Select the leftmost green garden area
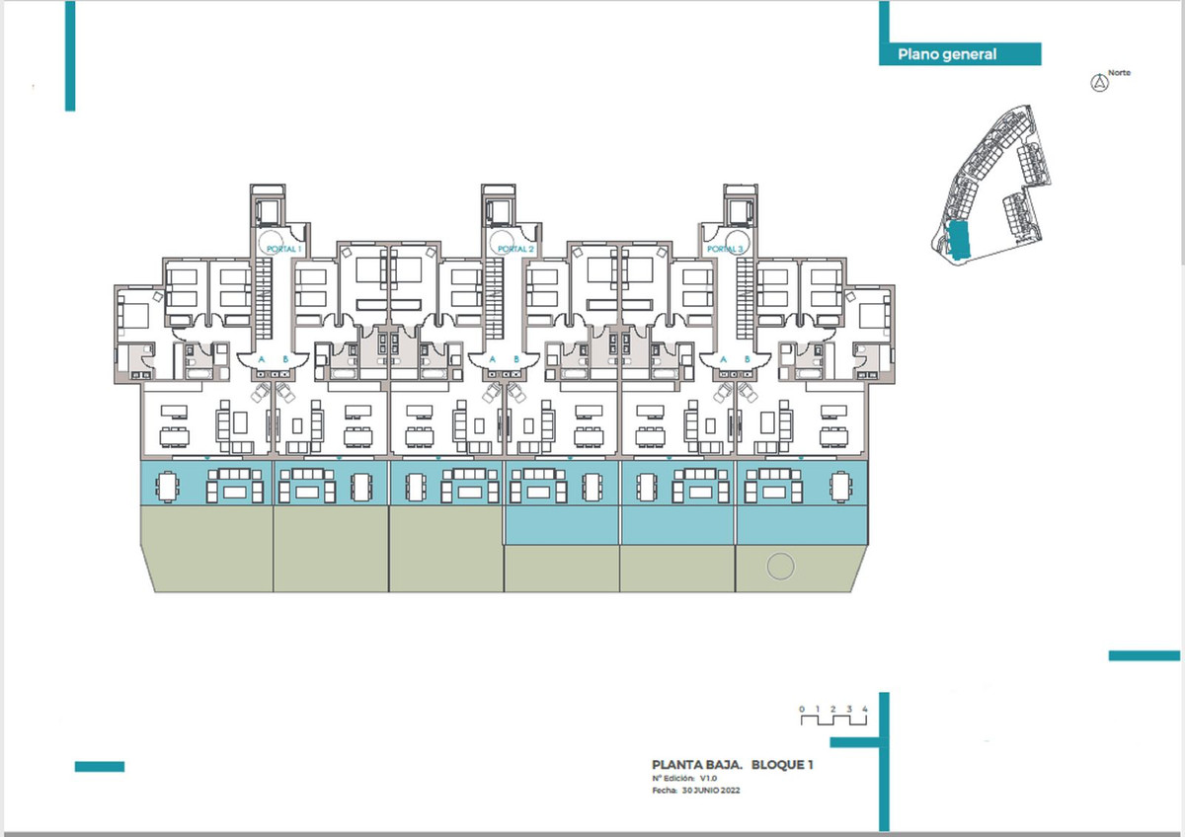1185x837 pixels. 207,549
